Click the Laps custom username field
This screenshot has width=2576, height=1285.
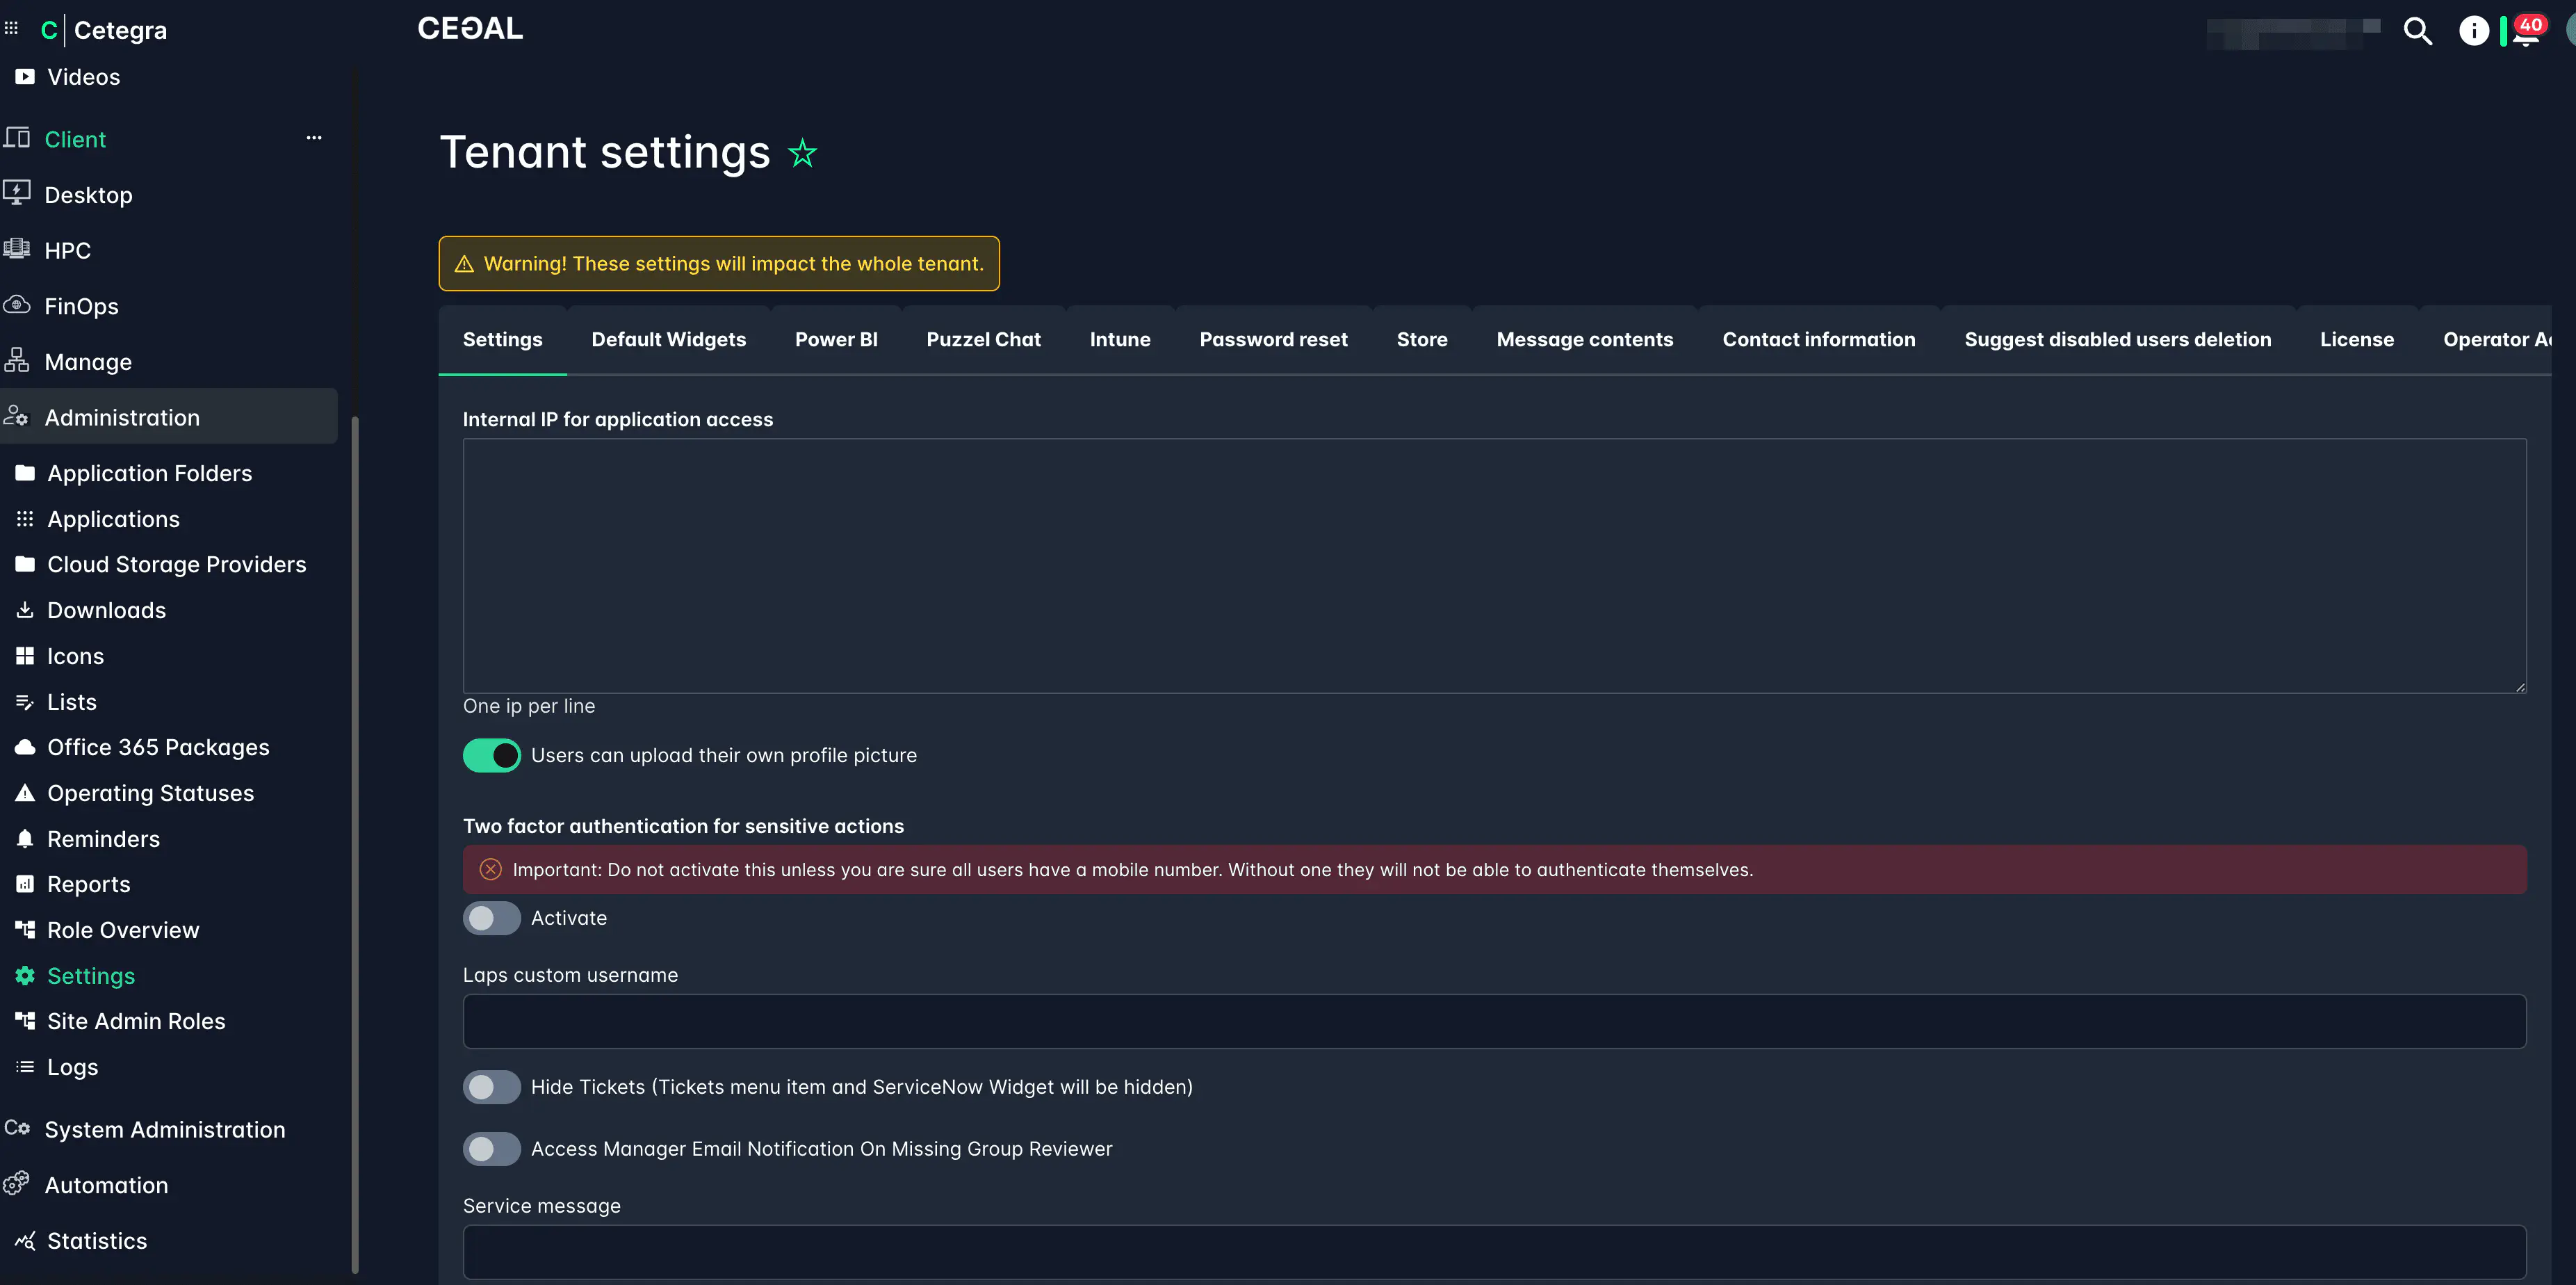[1494, 1021]
